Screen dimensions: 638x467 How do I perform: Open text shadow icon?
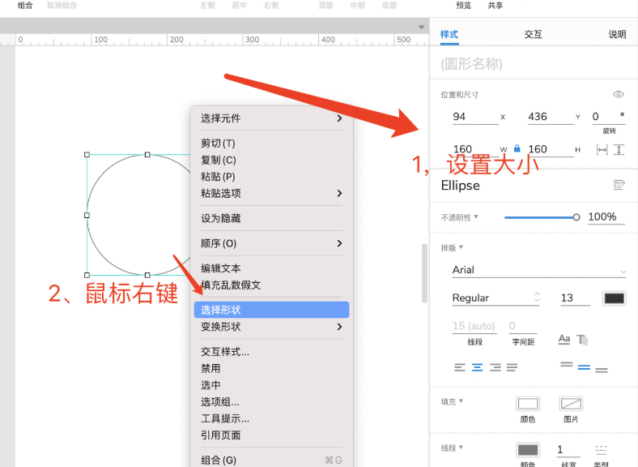(x=582, y=340)
